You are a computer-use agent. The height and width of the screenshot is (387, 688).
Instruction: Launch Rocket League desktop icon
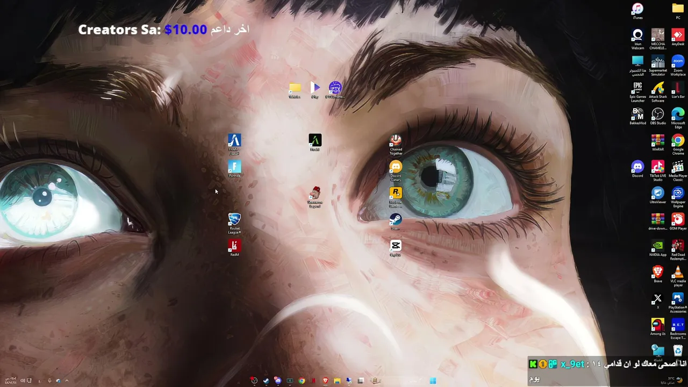234,224
